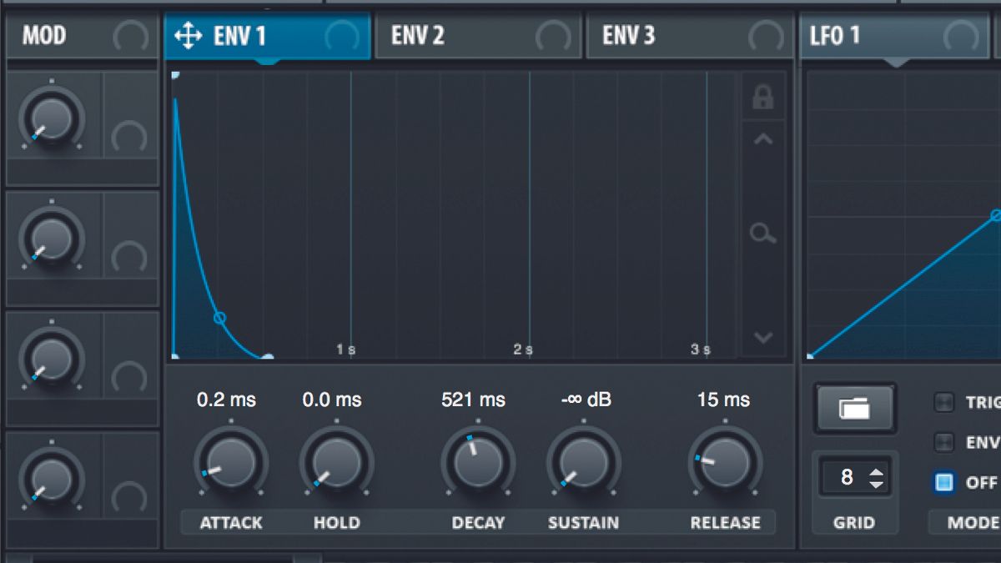Collapse the envelope panel with the down chevron

pos(763,337)
